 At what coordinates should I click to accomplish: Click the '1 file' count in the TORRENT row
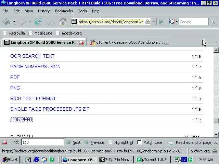[x=196, y=120]
